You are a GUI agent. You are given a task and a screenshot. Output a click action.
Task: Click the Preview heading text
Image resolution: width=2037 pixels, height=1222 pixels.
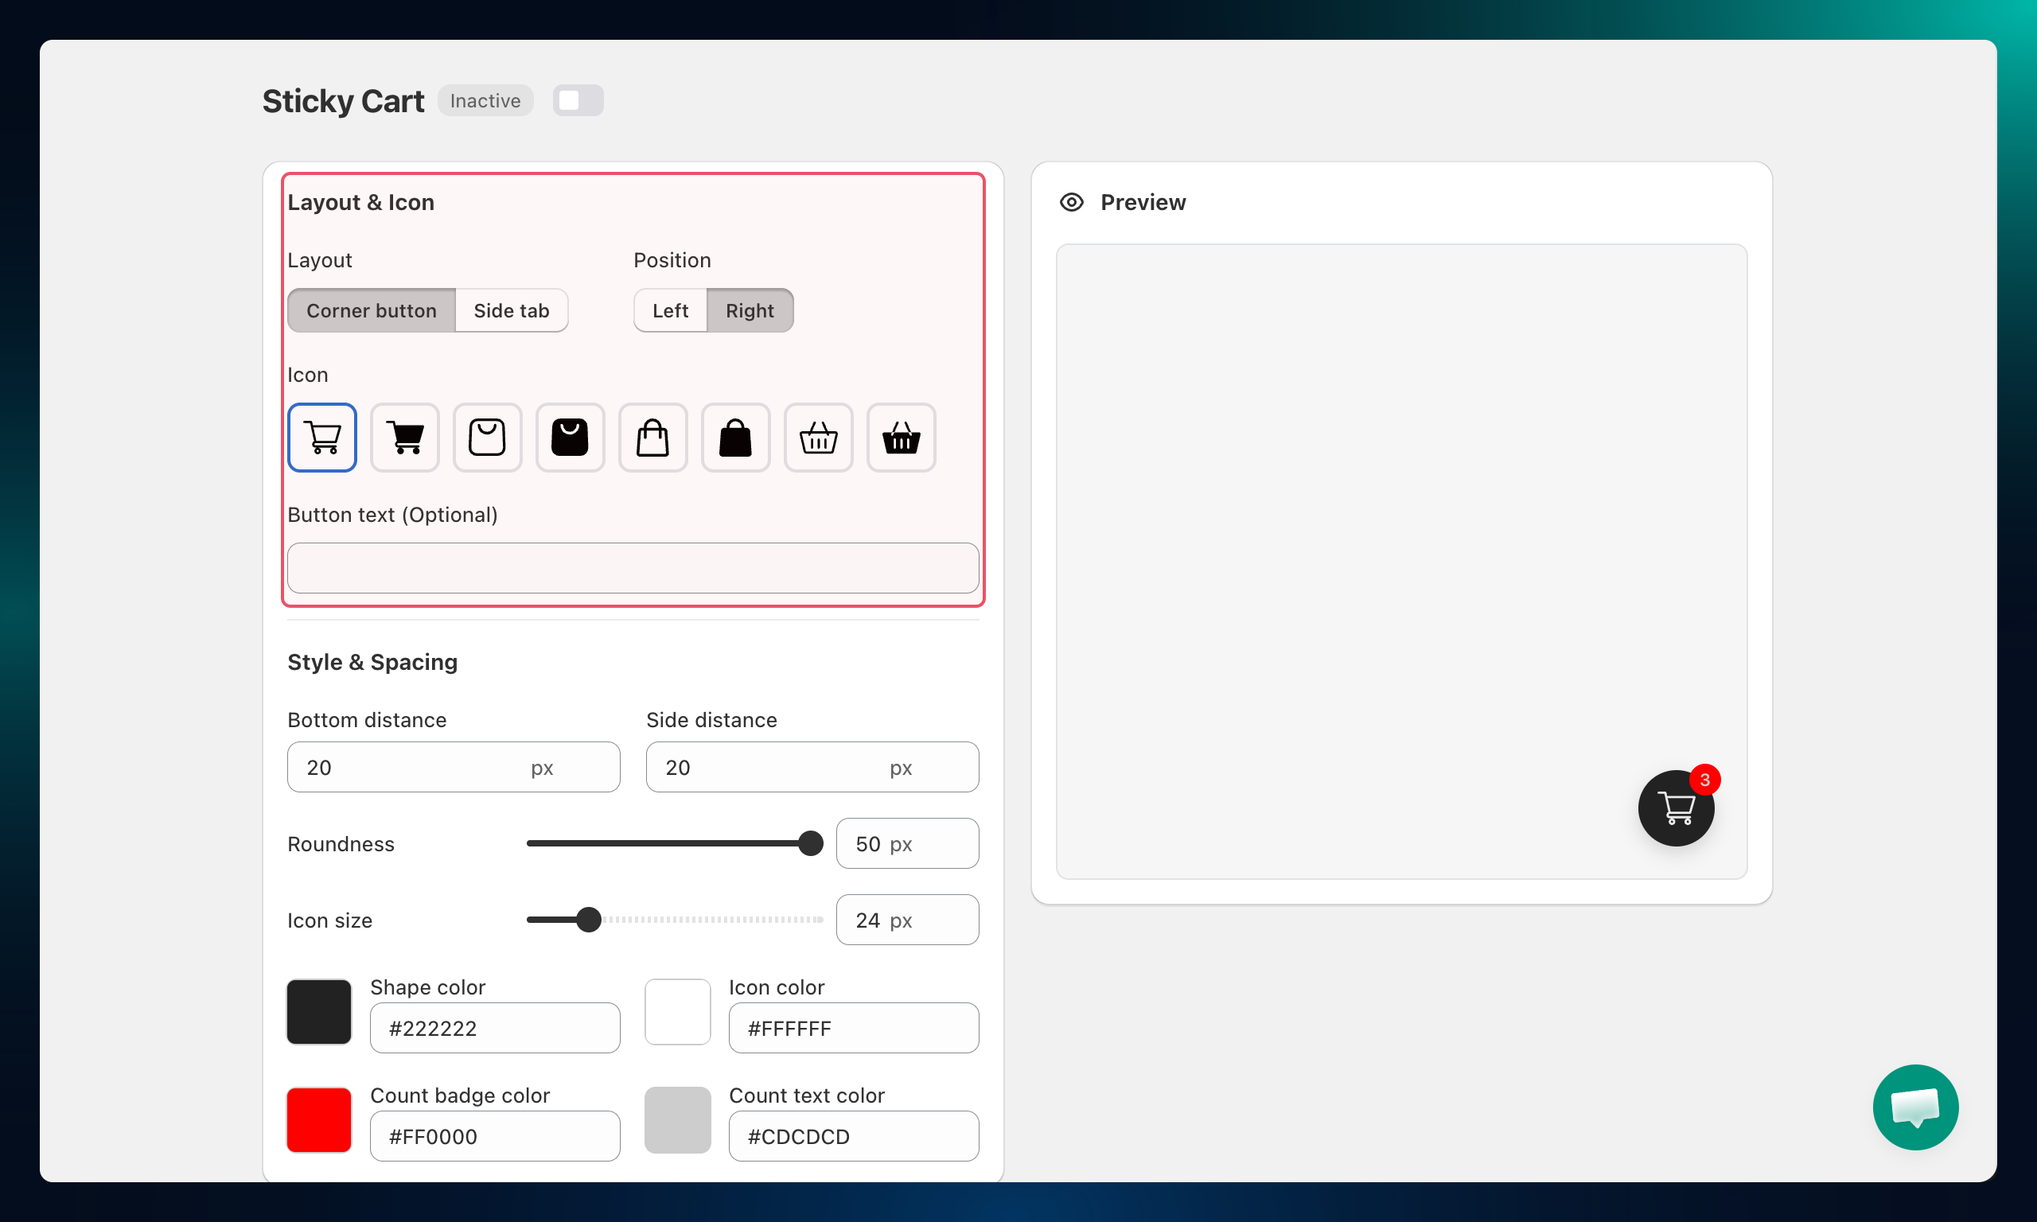(1143, 203)
